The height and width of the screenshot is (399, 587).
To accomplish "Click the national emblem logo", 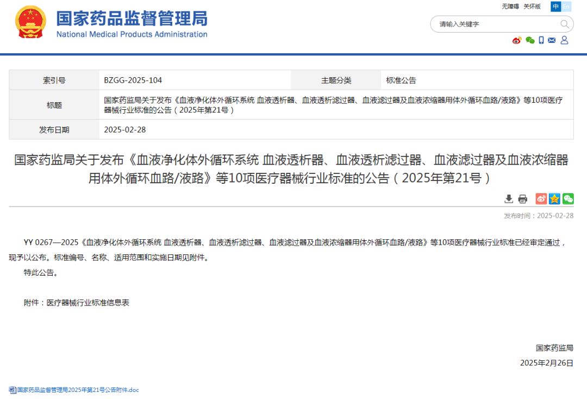I will [30, 22].
